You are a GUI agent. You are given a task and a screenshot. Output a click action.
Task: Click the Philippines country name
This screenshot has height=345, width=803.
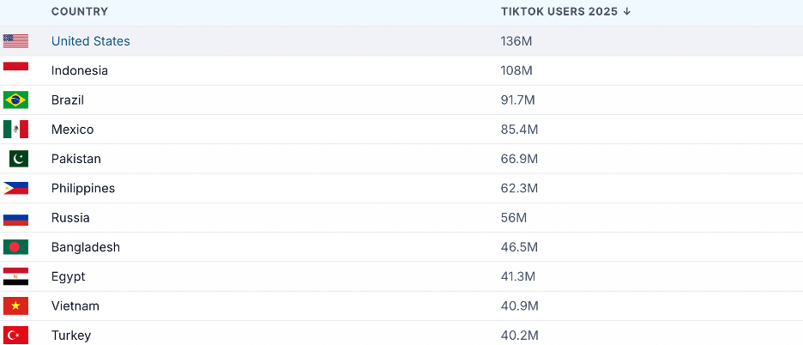click(83, 188)
